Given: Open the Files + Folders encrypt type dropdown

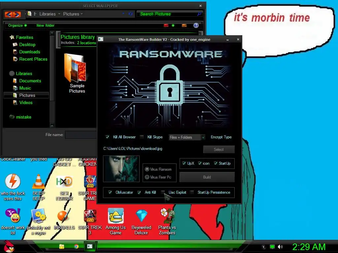Looking at the screenshot, I should click(x=187, y=137).
